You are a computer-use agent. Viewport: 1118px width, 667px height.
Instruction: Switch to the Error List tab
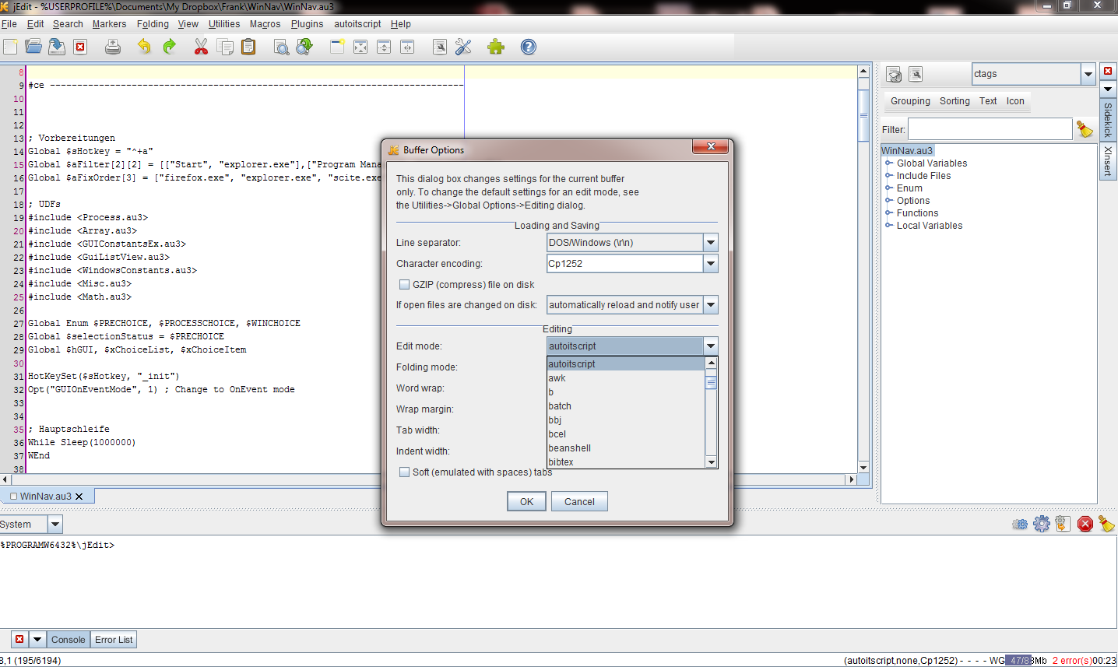114,640
